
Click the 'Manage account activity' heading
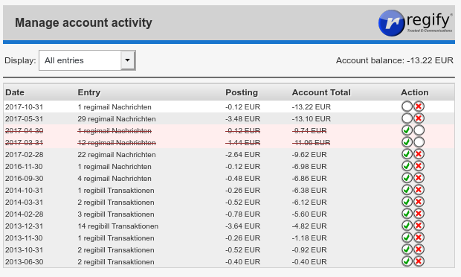(x=83, y=22)
